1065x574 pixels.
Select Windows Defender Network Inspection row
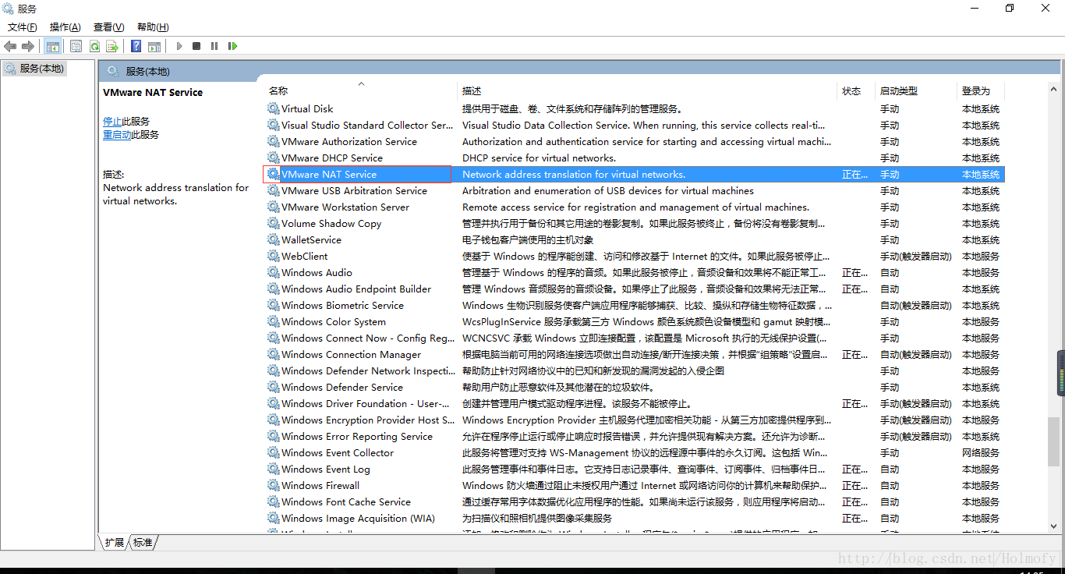pyautogui.click(x=635, y=370)
